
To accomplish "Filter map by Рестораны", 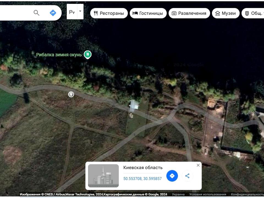I will click(x=109, y=13).
